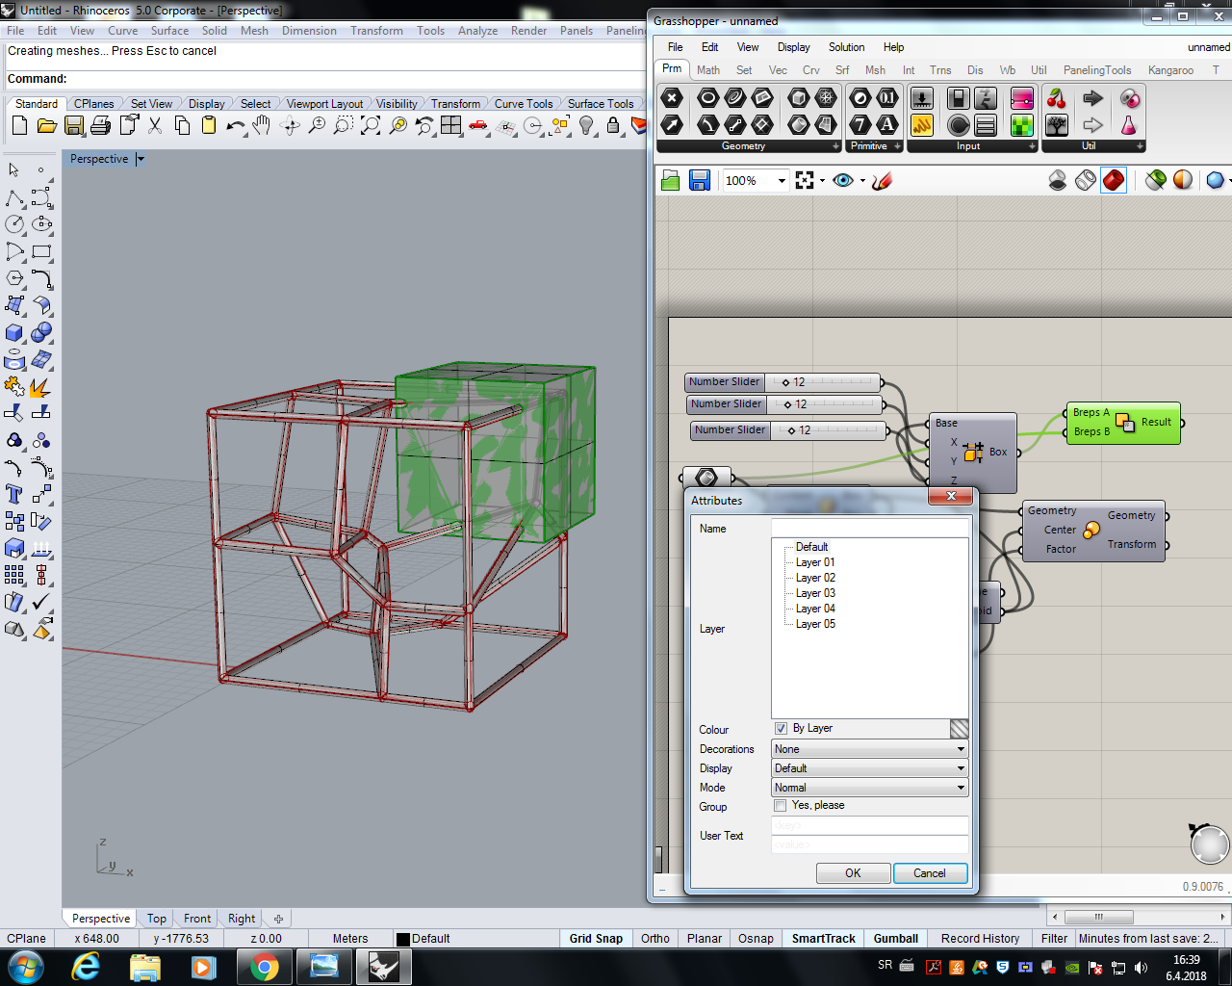Click the colour swatch beside By Layer
This screenshot has height=986, width=1232.
pyautogui.click(x=959, y=729)
